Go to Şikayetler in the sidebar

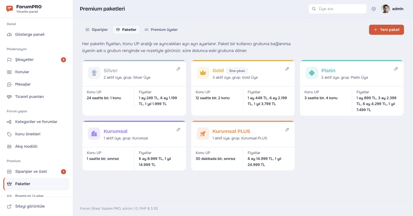36,60
